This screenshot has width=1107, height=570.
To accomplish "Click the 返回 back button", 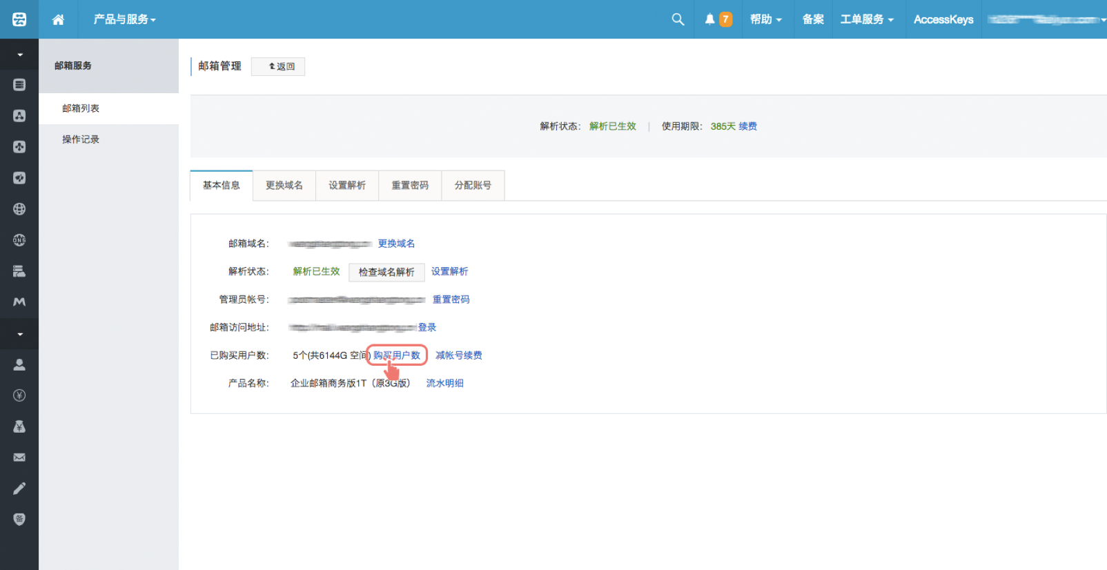I will click(x=278, y=67).
